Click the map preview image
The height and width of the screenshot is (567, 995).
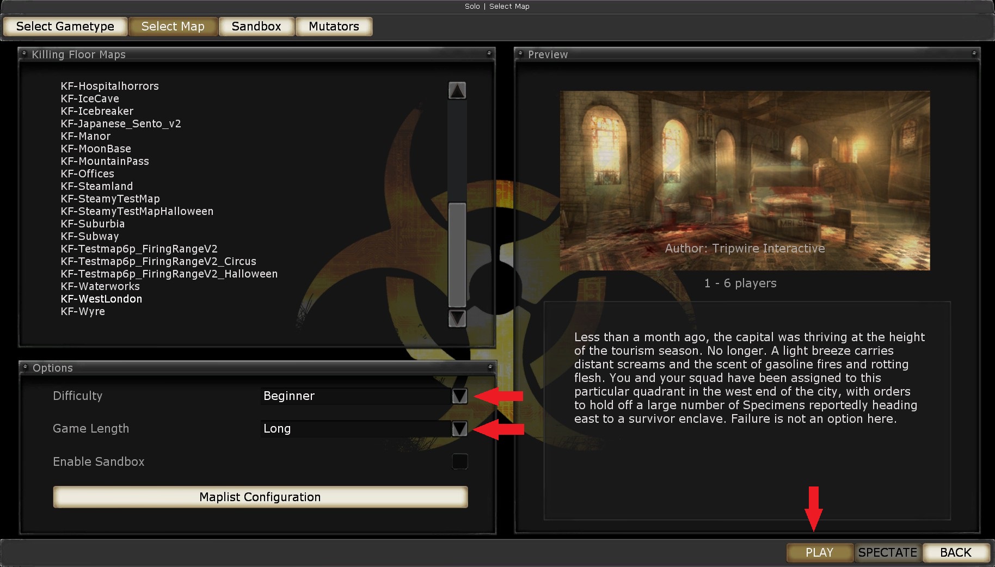pos(745,181)
